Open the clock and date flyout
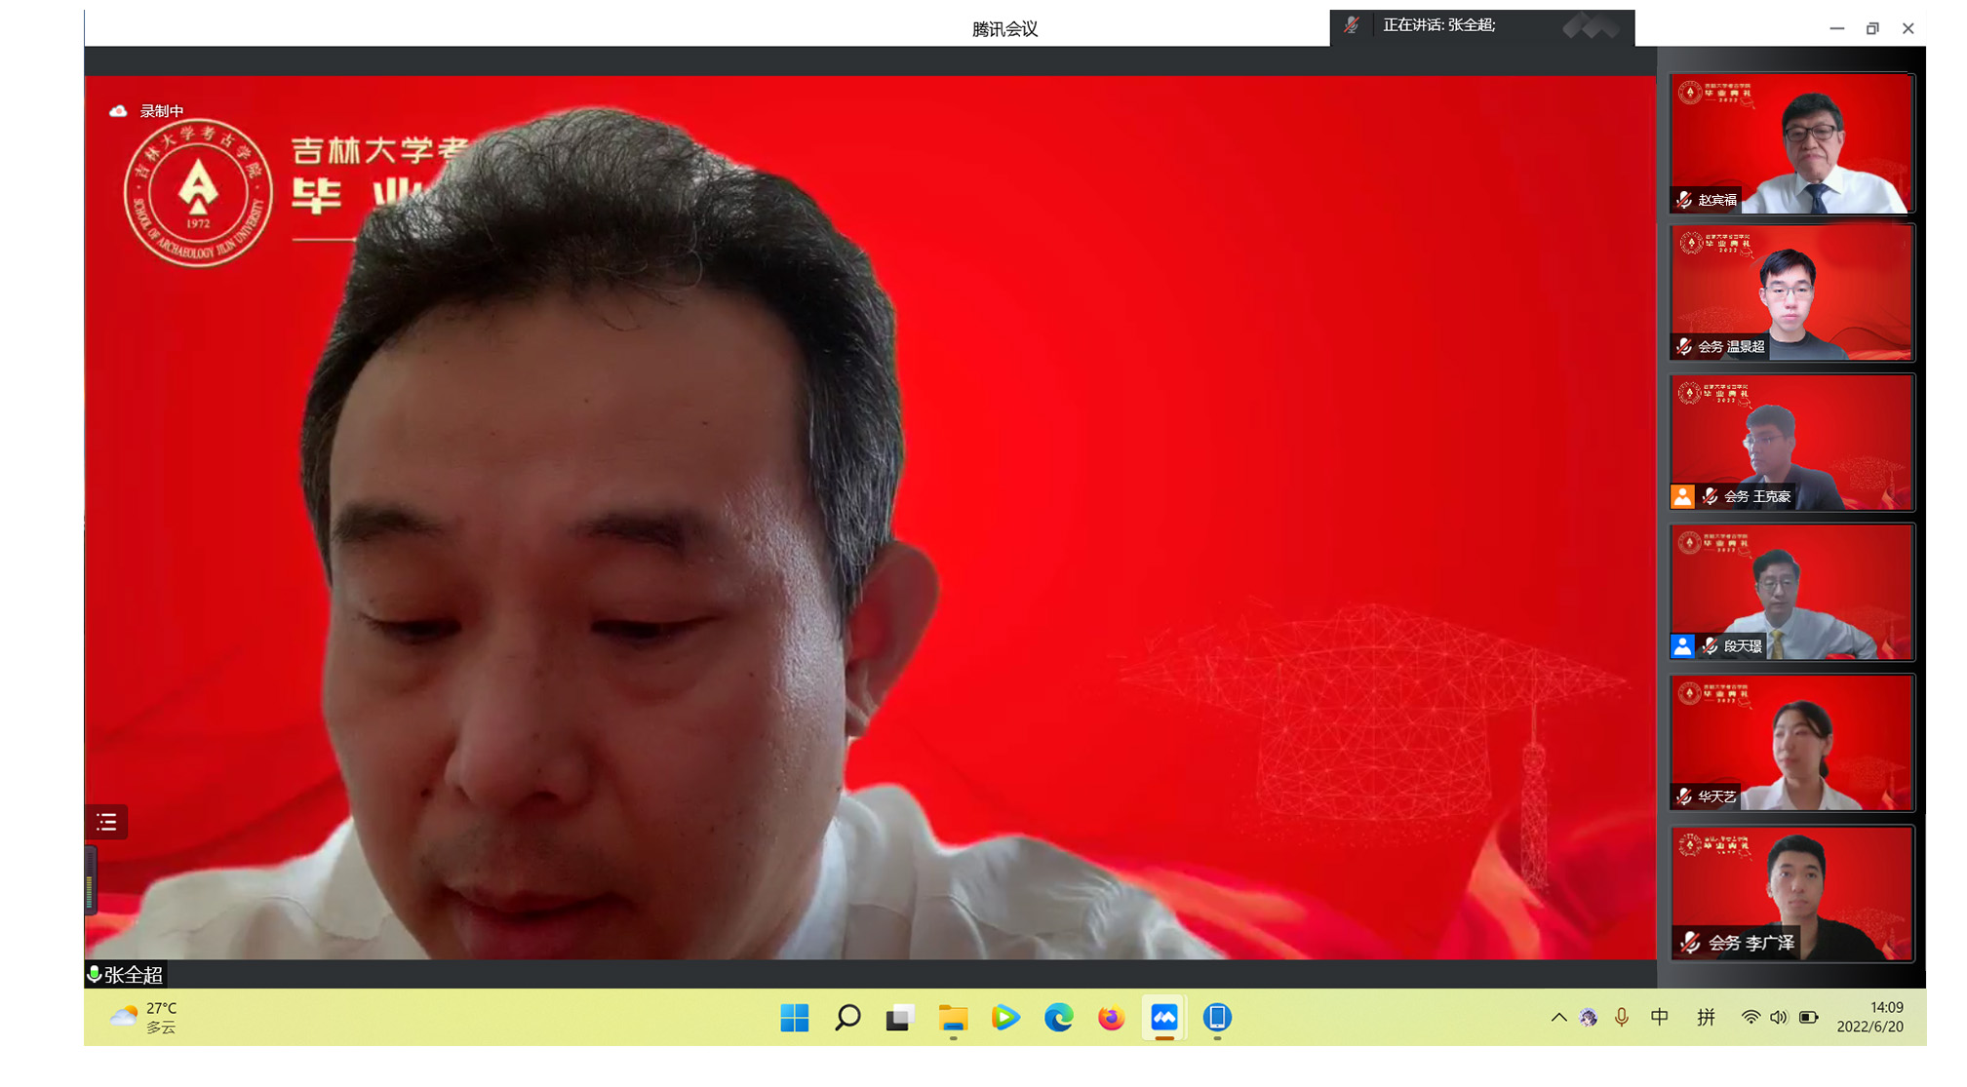The width and height of the screenshot is (1967, 1087). point(1869,1018)
